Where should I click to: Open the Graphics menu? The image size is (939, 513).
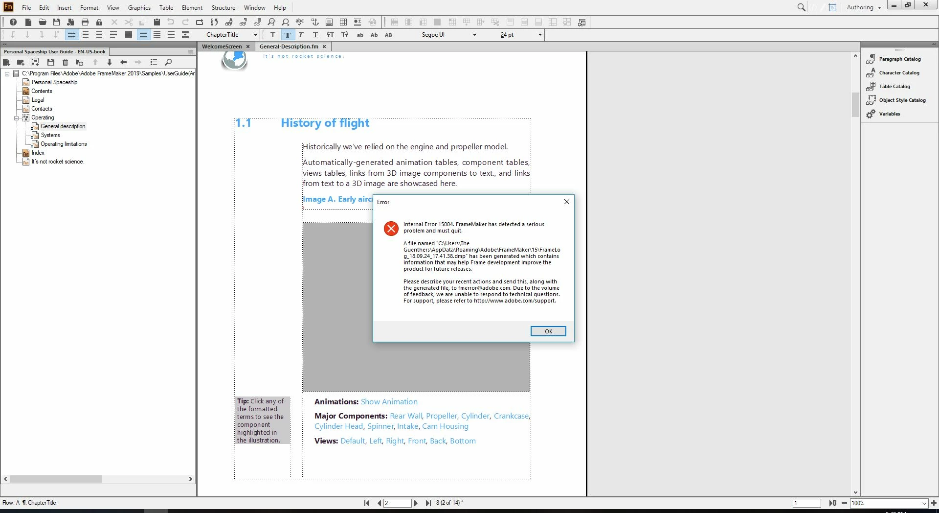click(x=139, y=7)
